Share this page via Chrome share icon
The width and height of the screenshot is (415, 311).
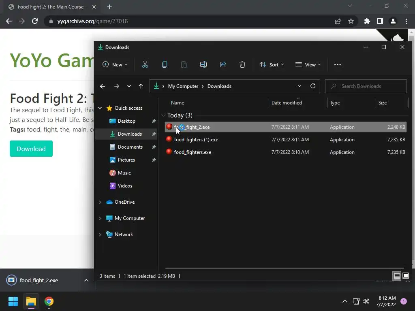[x=338, y=21]
